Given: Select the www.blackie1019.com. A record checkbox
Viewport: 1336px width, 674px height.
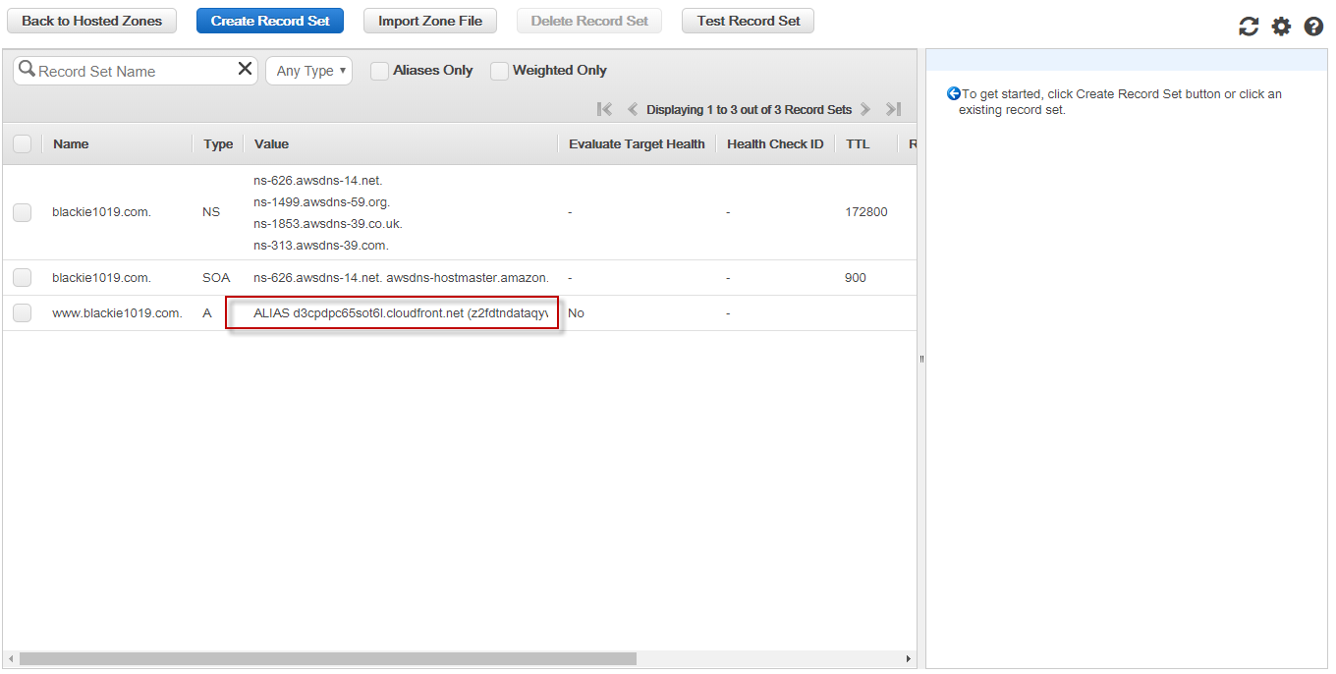Looking at the screenshot, I should coord(22,313).
